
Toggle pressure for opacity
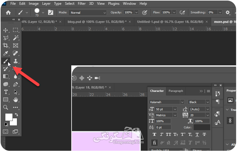point(145,12)
